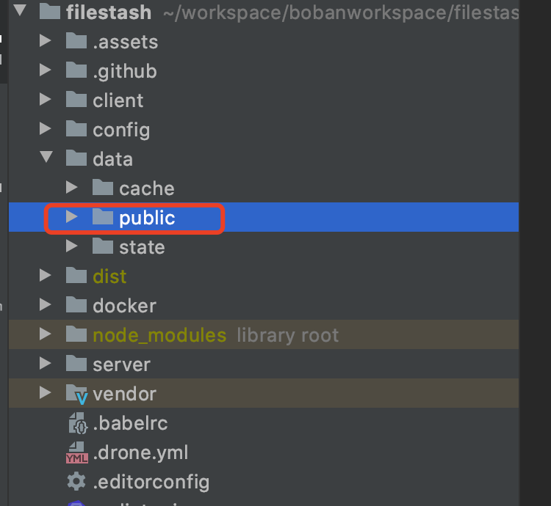Click the dist folder icon

76,276
